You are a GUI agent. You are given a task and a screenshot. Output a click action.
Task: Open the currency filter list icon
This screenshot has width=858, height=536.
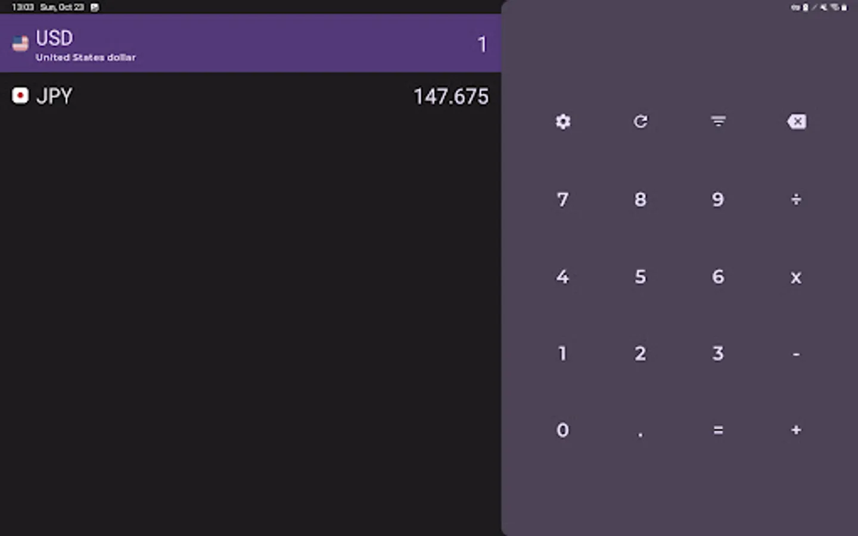tap(718, 121)
